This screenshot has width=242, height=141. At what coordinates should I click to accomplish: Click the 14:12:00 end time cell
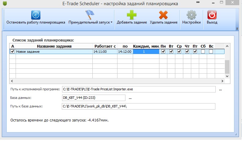point(125,52)
